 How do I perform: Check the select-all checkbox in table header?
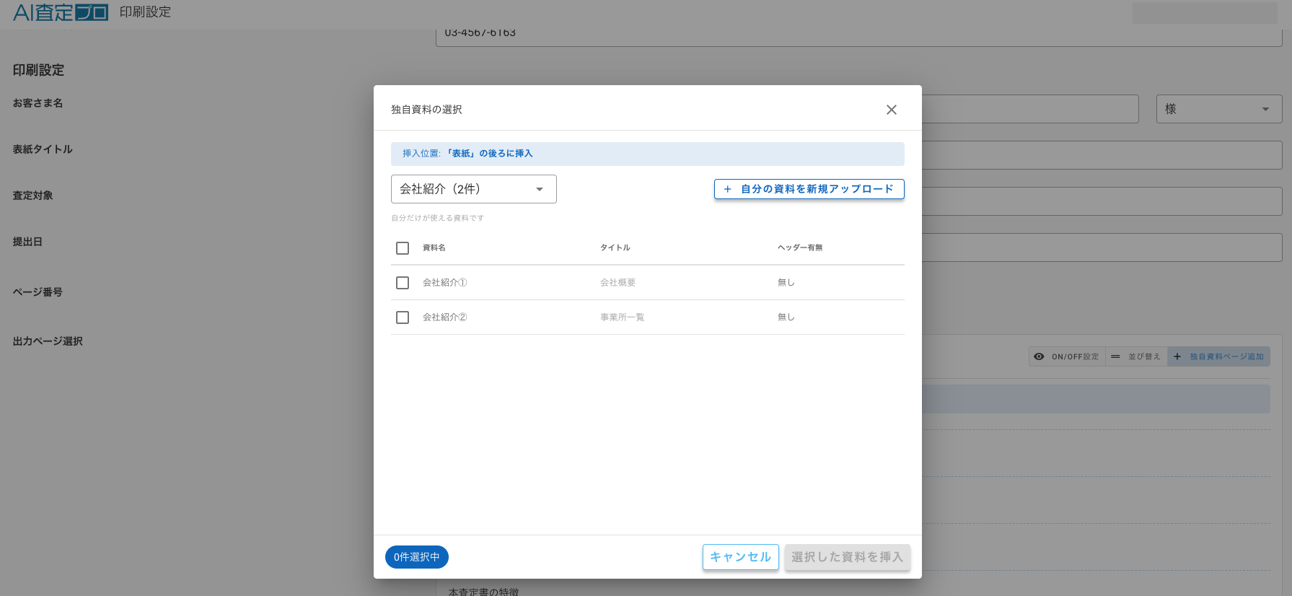[x=403, y=248]
